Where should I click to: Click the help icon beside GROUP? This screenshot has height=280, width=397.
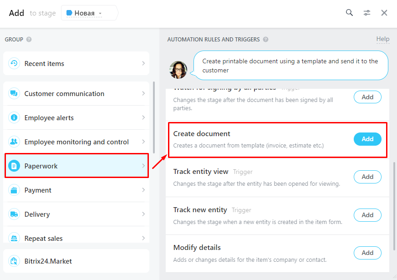click(29, 40)
